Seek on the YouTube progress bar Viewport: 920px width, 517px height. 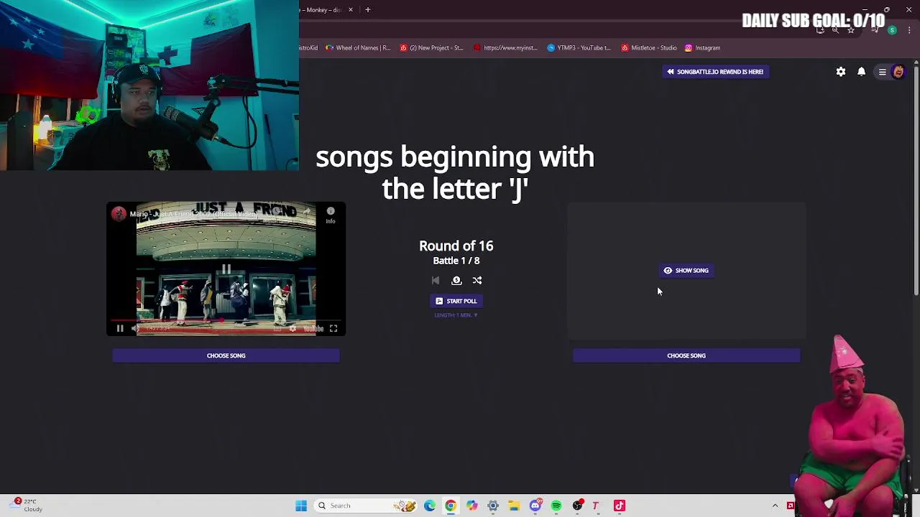pos(226,320)
